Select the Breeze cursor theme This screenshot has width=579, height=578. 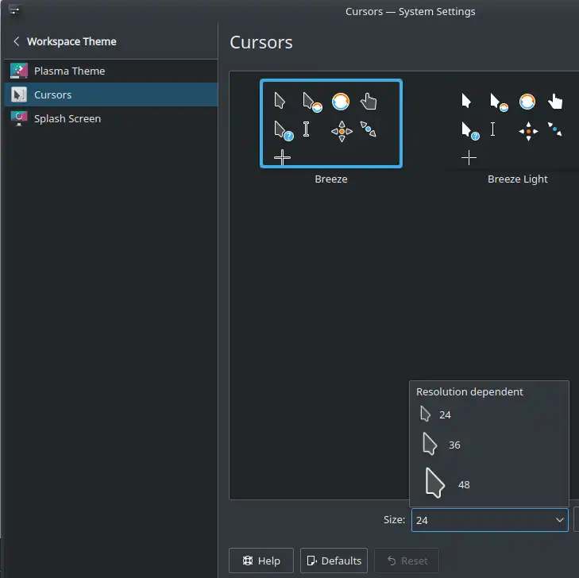pos(331,124)
